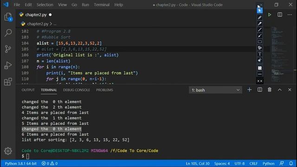Choose line thickness in annotation toolbar
297x167 pixels.
260,74
